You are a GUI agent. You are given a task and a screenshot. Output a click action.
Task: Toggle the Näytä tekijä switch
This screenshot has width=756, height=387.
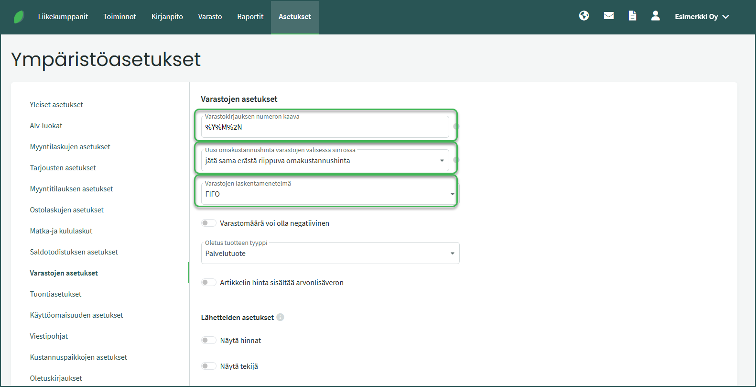[x=208, y=366]
